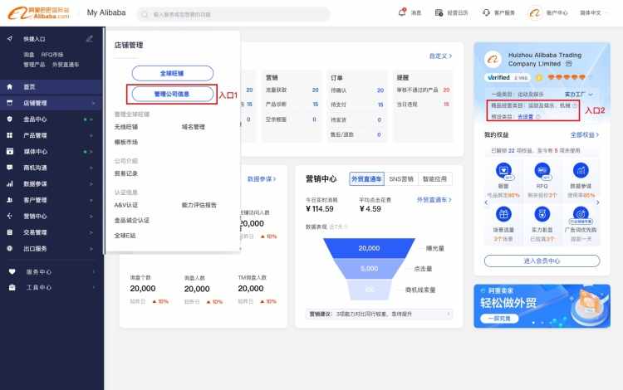Image resolution: width=623 pixels, height=390 pixels.
Task: Click the 管理公司信息 button
Action: [173, 94]
